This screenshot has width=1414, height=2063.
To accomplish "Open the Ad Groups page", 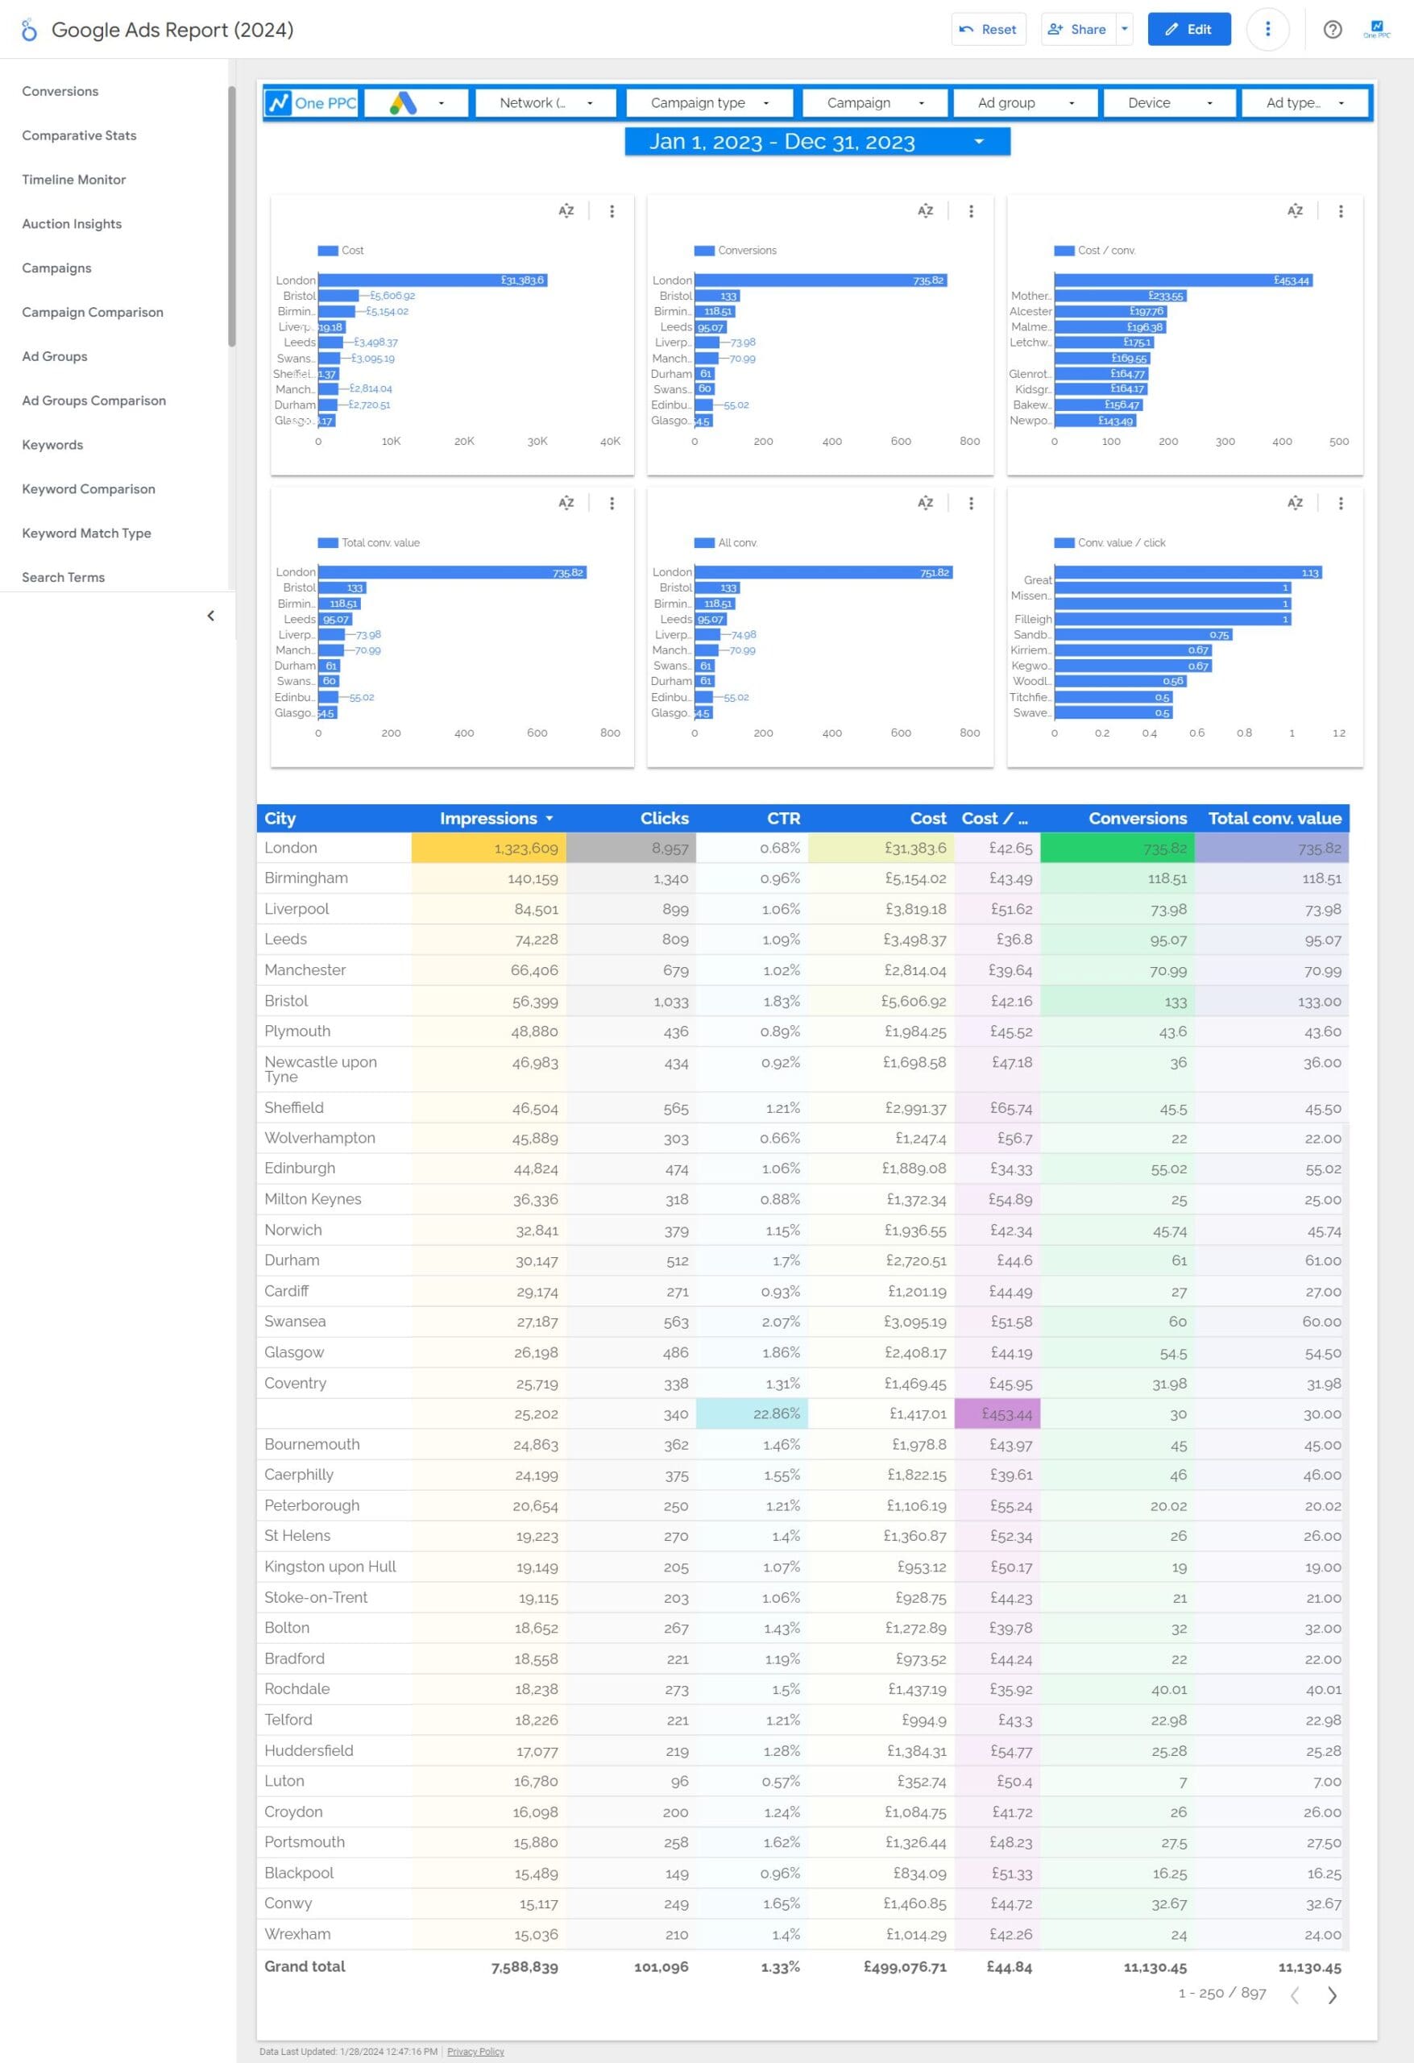I will [x=55, y=356].
